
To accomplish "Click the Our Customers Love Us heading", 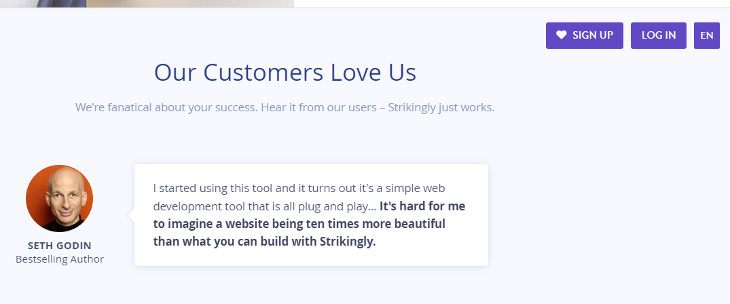I will (285, 72).
